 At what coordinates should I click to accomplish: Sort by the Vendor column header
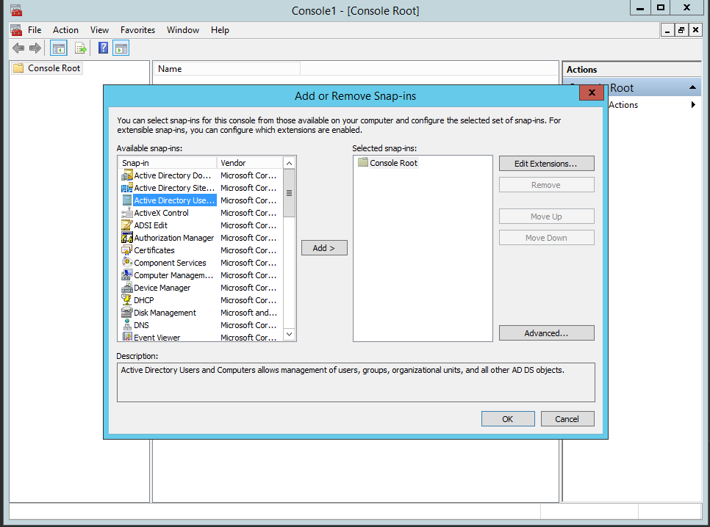click(x=249, y=163)
